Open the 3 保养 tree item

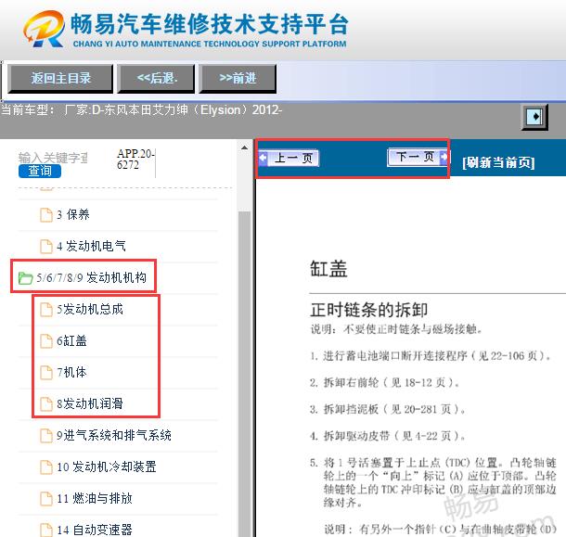[x=73, y=215]
